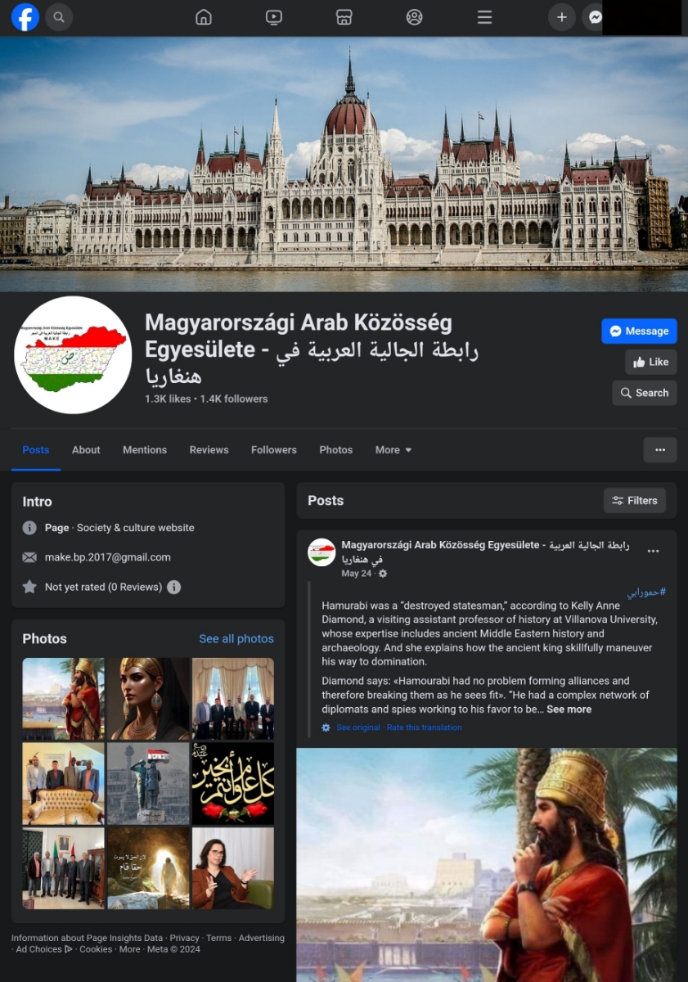Like the page with Like button
The height and width of the screenshot is (982, 688).
tap(651, 362)
